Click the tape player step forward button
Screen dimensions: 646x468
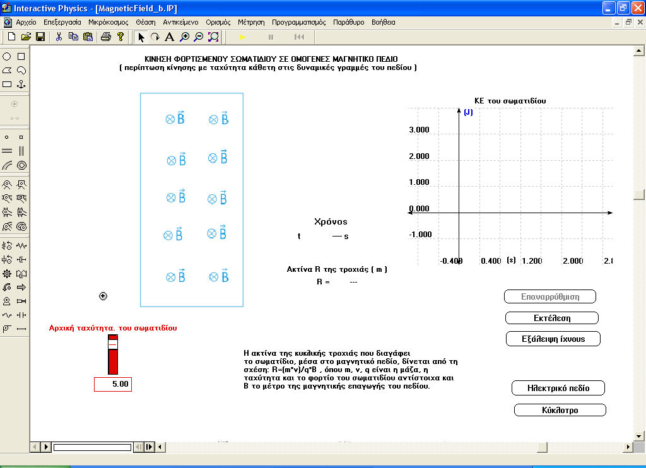[150, 447]
